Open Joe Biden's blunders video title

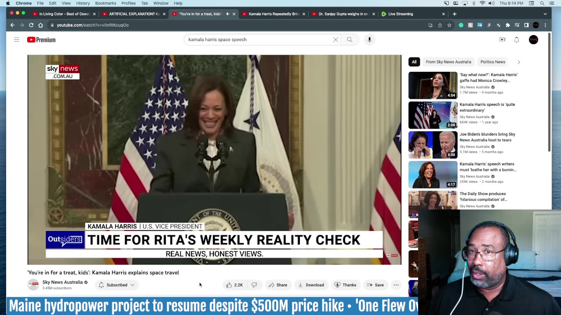coord(487,137)
